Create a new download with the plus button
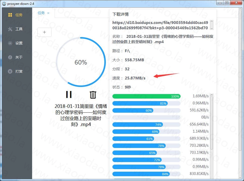Viewport: 244px width, 181px height. point(44,32)
